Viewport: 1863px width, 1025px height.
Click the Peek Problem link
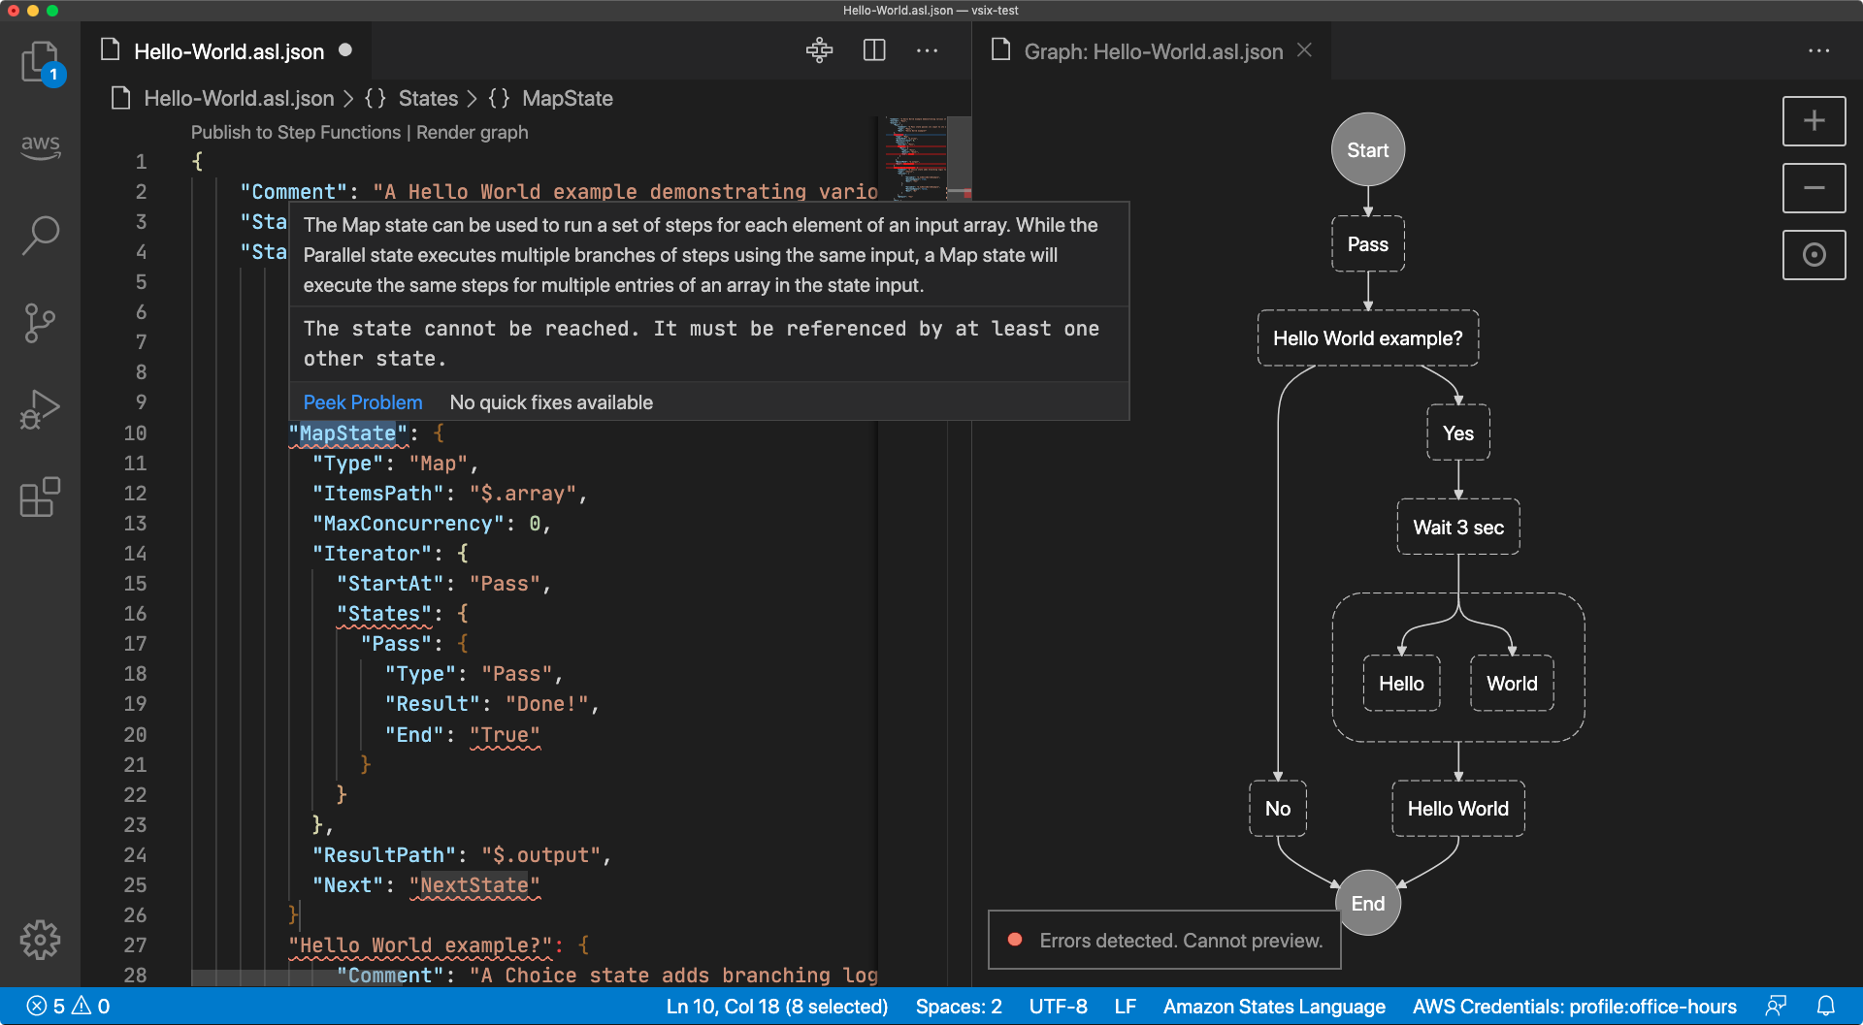(362, 402)
